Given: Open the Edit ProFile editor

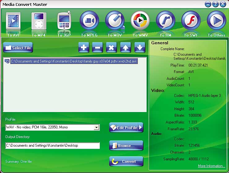Looking at the screenshot, I should pyautogui.click(x=123, y=128).
